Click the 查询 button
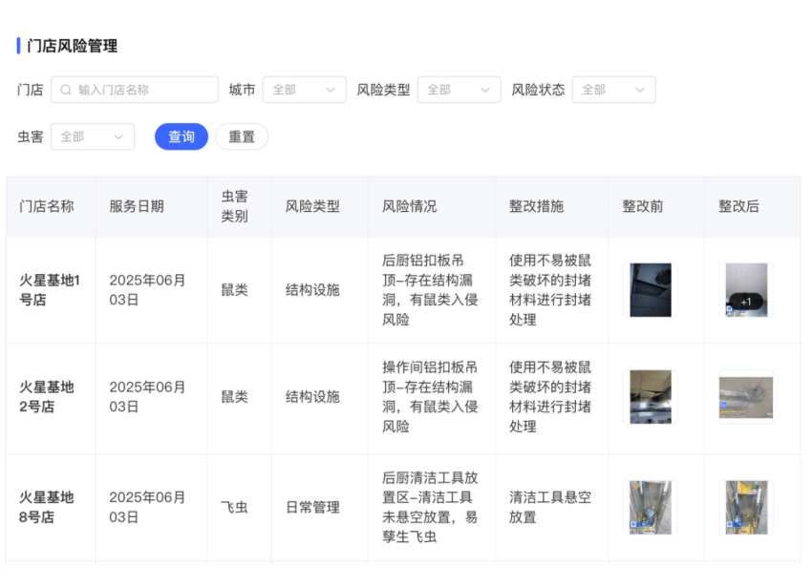The height and width of the screenshot is (587, 812). [x=182, y=136]
